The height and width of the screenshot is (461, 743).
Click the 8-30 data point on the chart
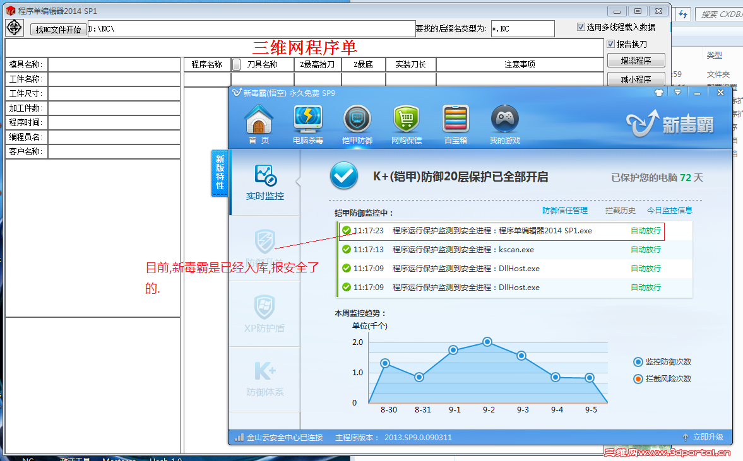[x=385, y=363]
